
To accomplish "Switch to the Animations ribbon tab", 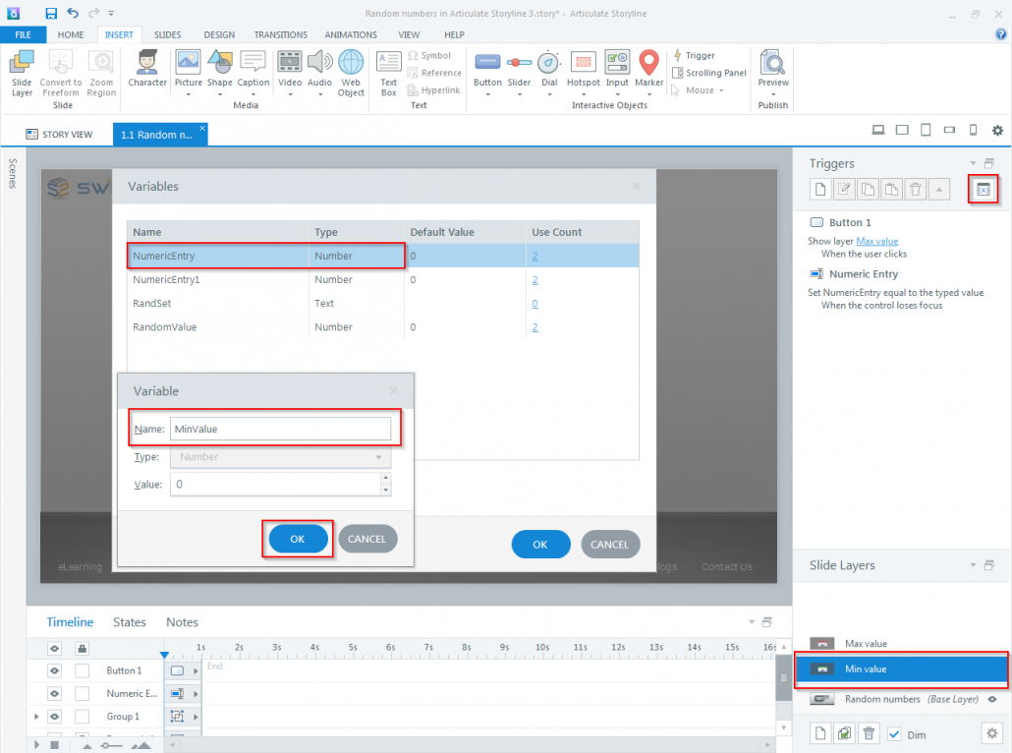I will tap(351, 34).
